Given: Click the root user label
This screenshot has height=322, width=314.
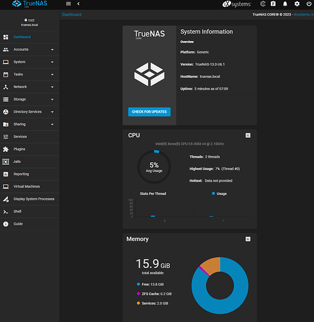Looking at the screenshot, I should [x=30, y=20].
